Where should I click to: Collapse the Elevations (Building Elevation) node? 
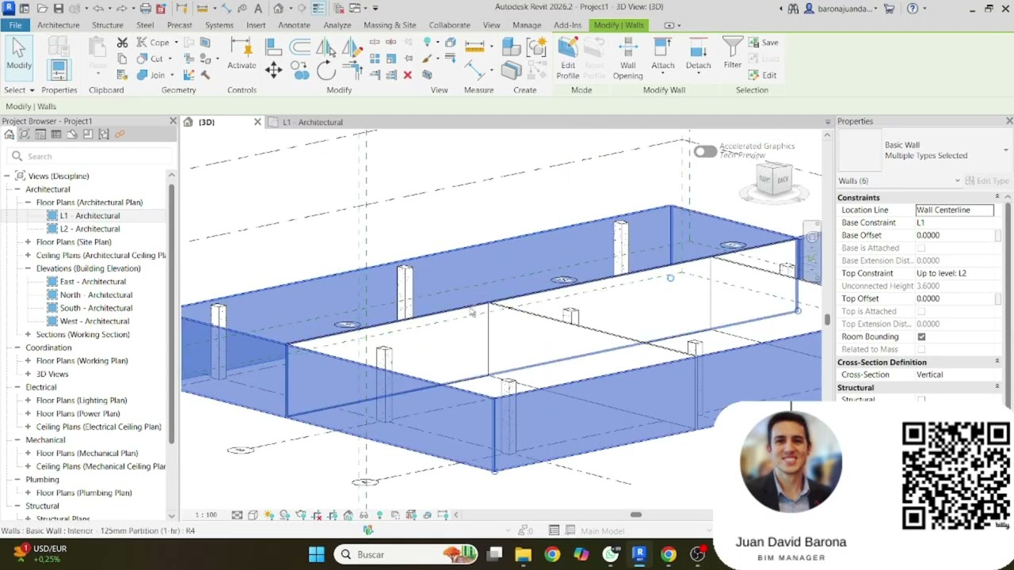coord(28,268)
